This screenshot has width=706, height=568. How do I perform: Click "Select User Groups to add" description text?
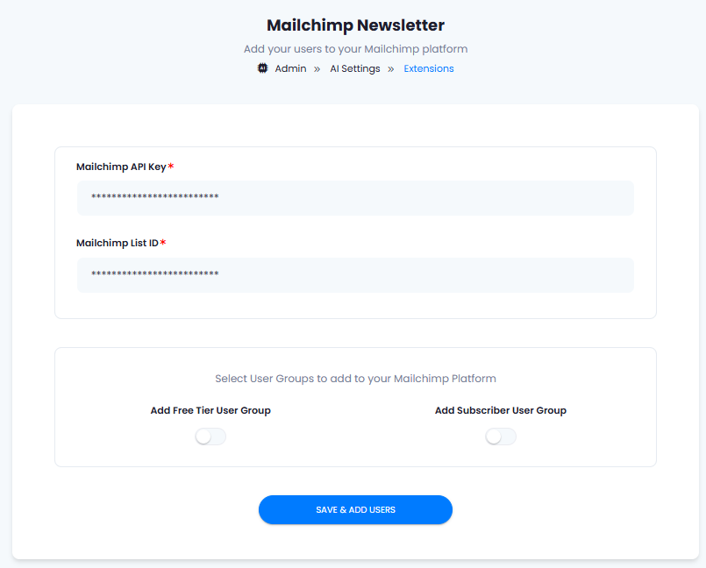point(355,379)
